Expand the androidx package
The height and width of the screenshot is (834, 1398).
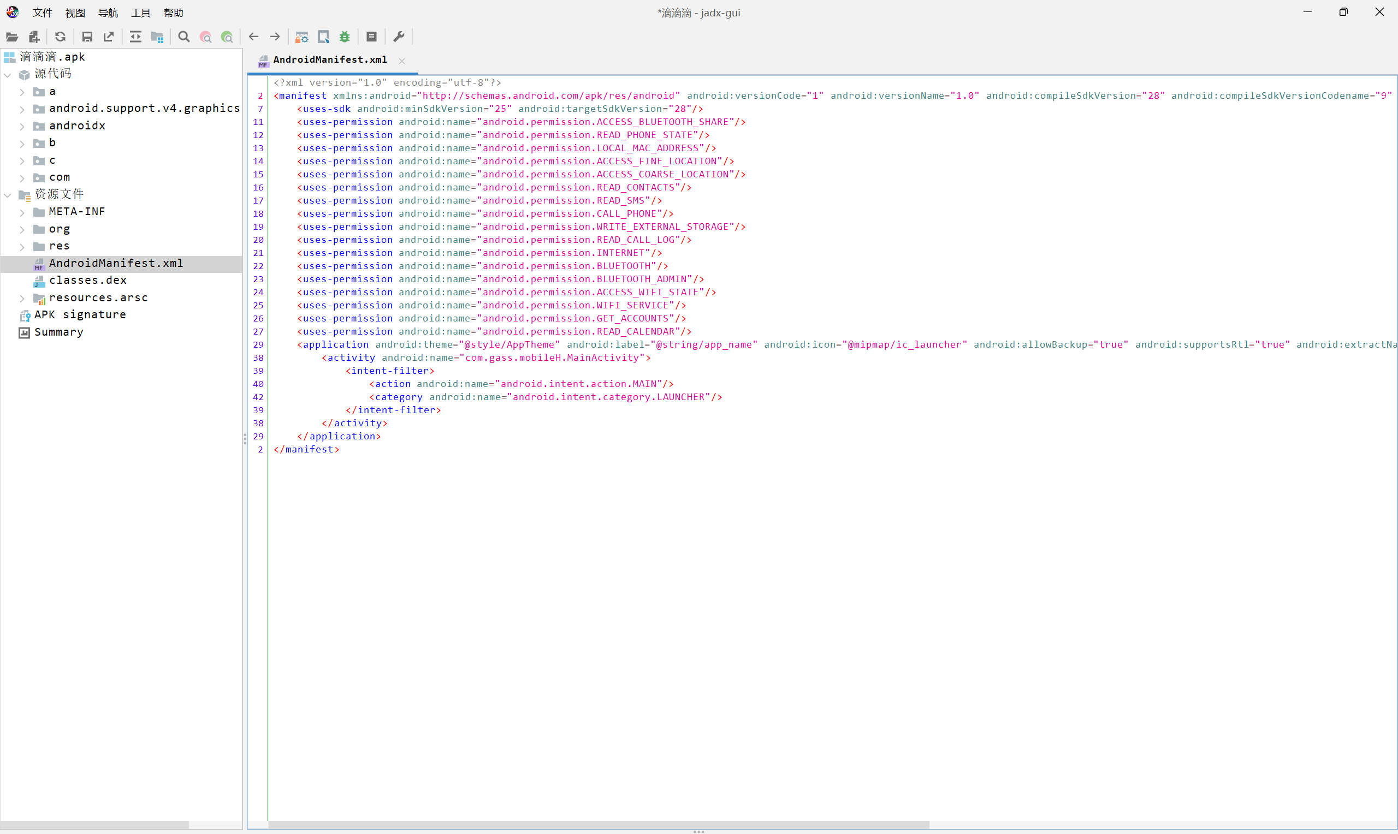click(x=22, y=126)
